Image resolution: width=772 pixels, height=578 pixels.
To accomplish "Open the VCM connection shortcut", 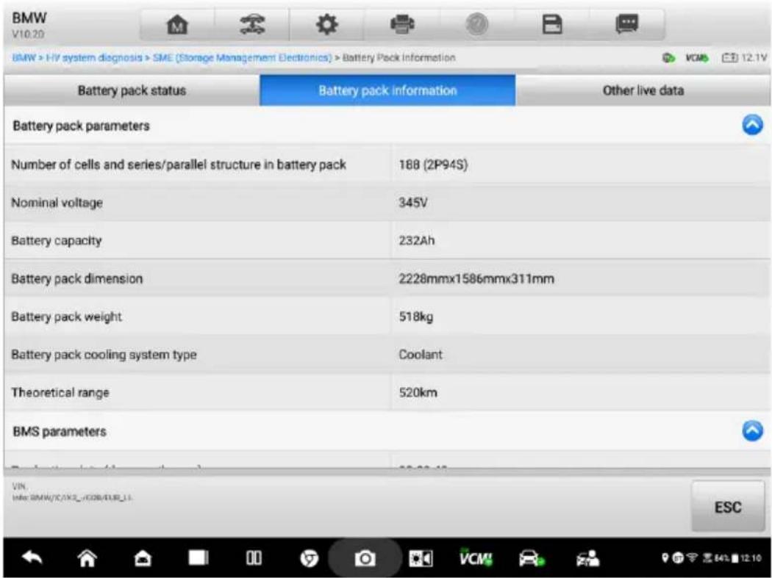I will 476,558.
